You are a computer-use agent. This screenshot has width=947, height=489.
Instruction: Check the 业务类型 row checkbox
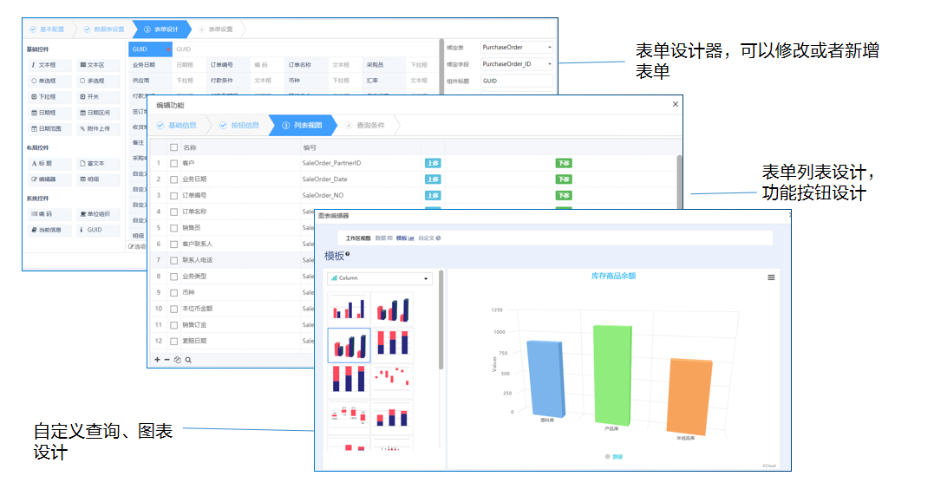(174, 277)
